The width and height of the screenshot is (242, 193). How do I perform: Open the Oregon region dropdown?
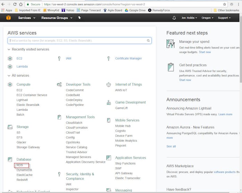pyautogui.click(x=207, y=18)
